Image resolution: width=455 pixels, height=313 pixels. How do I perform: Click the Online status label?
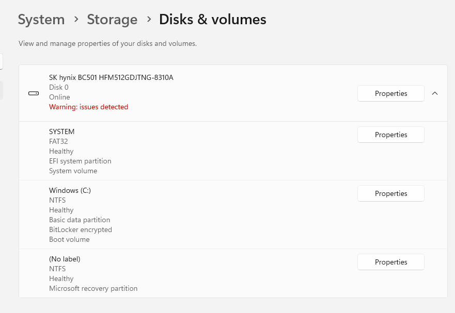[58, 97]
